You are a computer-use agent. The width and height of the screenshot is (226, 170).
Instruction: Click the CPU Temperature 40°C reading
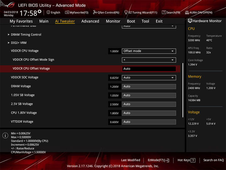click(209, 40)
